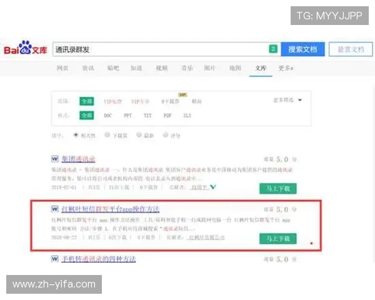Click the green V badge after first contributor
The width and height of the screenshot is (375, 300).
(213, 187)
